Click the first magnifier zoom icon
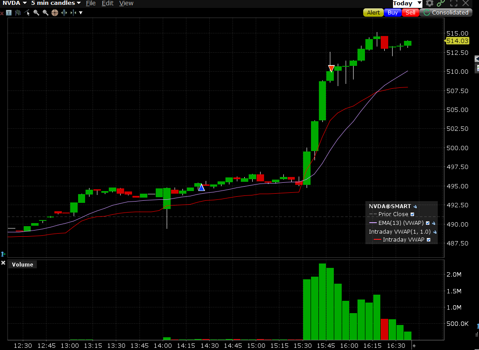This screenshot has height=350, width=479. coord(36,13)
